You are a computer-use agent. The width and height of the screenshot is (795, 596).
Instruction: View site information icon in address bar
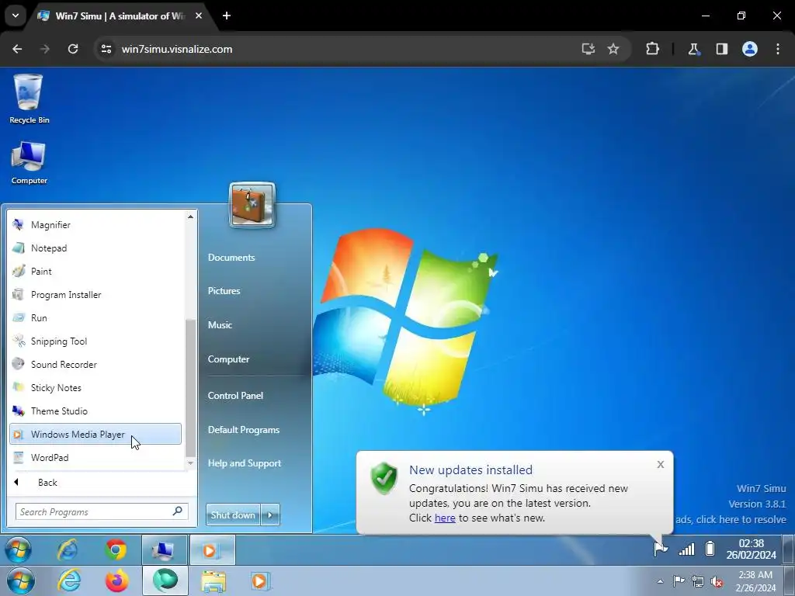[x=106, y=49]
